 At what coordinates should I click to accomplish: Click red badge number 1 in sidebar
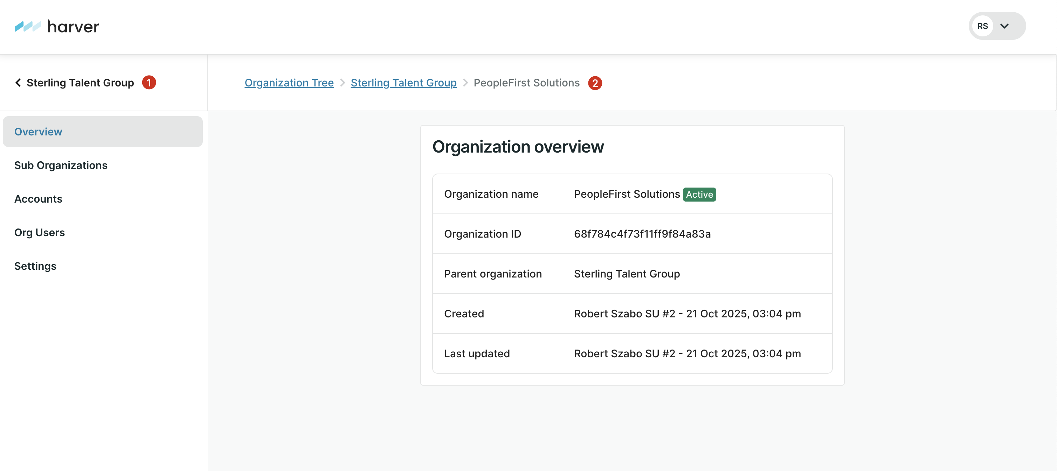[149, 82]
